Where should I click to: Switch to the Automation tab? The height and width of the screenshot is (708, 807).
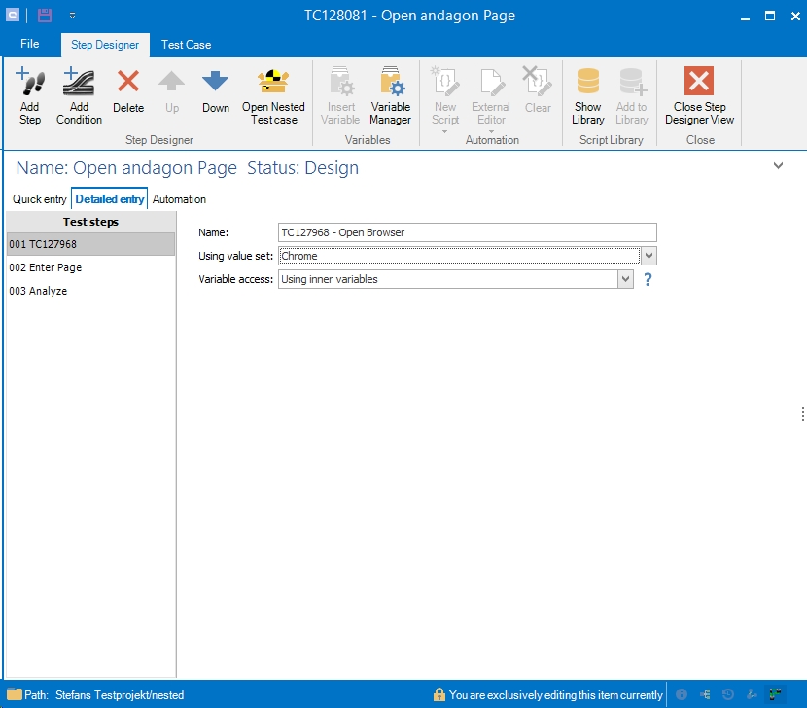[x=179, y=199]
